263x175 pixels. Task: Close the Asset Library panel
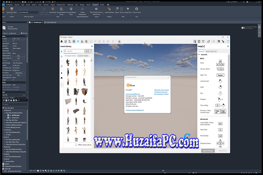coord(92,46)
